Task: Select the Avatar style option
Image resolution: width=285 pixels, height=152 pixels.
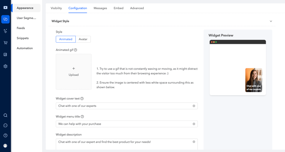Action: click(83, 39)
